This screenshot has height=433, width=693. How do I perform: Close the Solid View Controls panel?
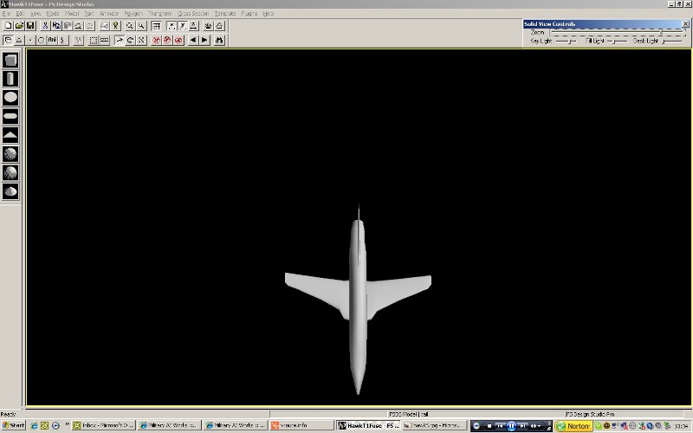(x=685, y=24)
